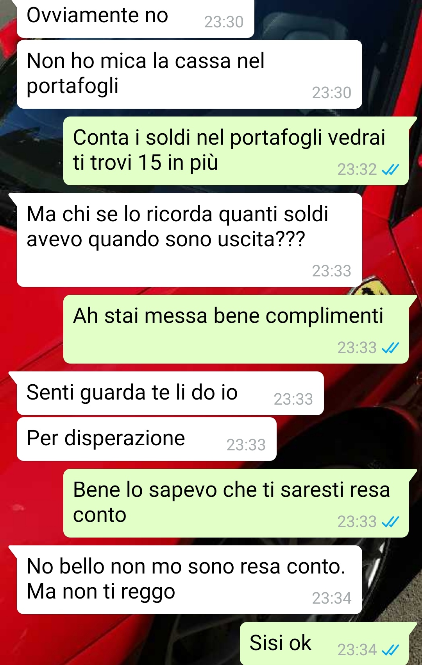This screenshot has width=422, height=665.
Task: Tap blue ticks beside 'Sisi ok' message
Action: coord(390,650)
